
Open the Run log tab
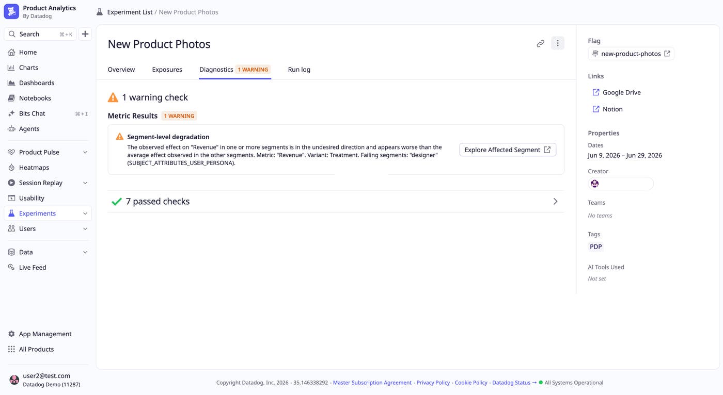pos(299,70)
